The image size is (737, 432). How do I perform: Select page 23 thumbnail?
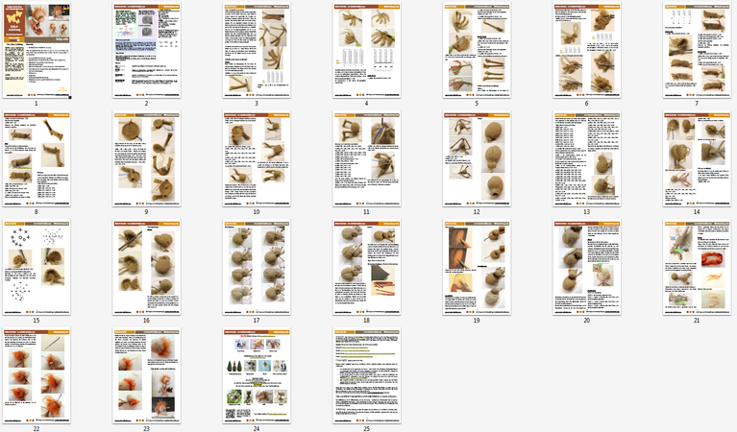point(147,376)
